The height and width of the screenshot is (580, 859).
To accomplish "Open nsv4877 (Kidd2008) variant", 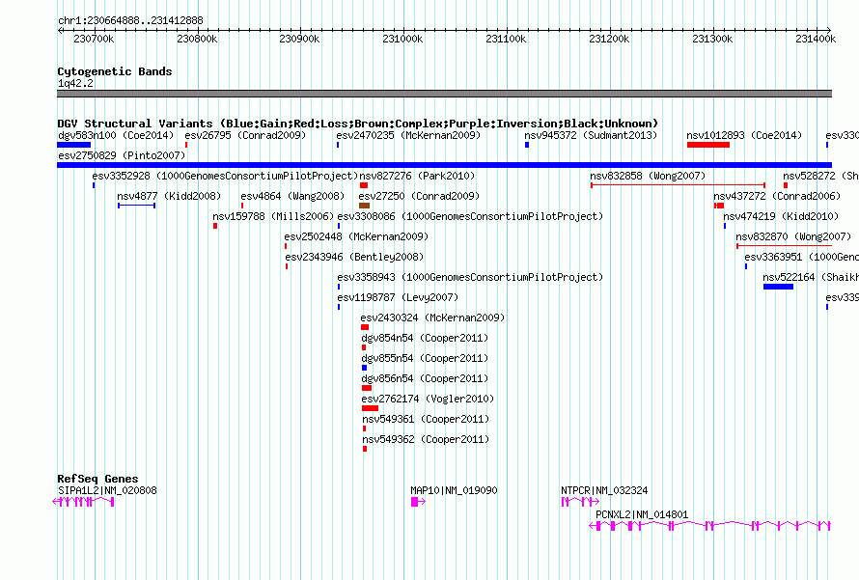I will pyautogui.click(x=169, y=196).
